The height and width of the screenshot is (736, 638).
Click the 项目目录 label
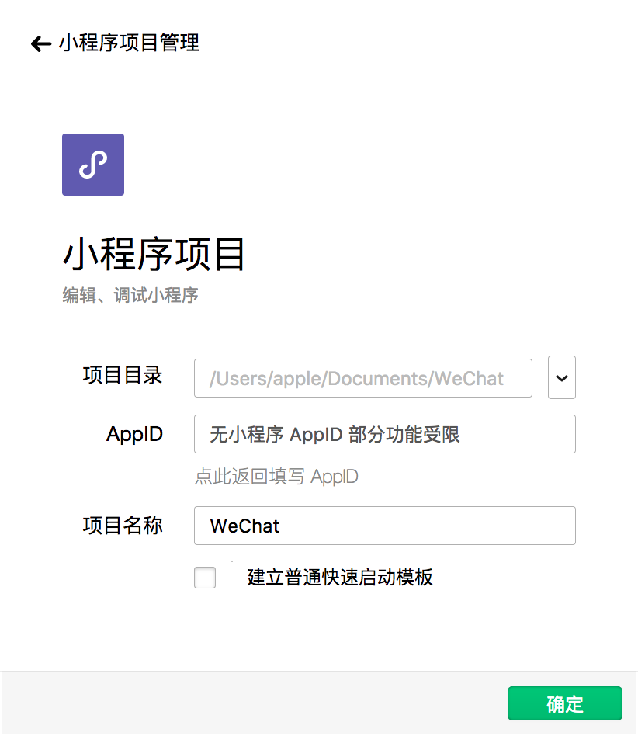pos(123,376)
